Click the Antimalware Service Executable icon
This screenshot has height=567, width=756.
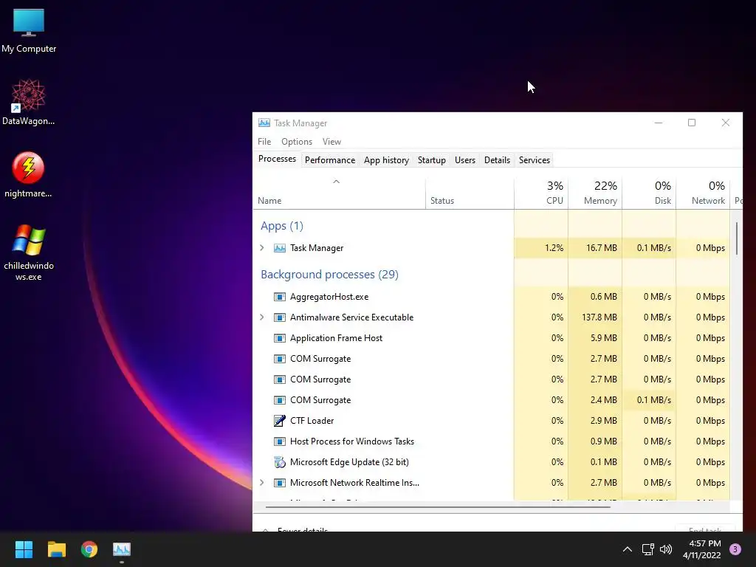pyautogui.click(x=280, y=317)
